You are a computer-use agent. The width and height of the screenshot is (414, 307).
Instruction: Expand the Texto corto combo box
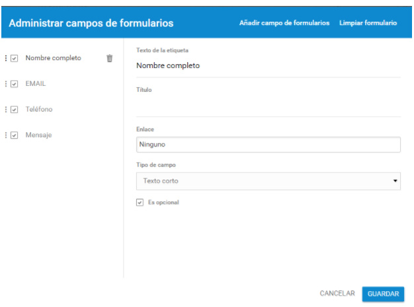(269, 181)
